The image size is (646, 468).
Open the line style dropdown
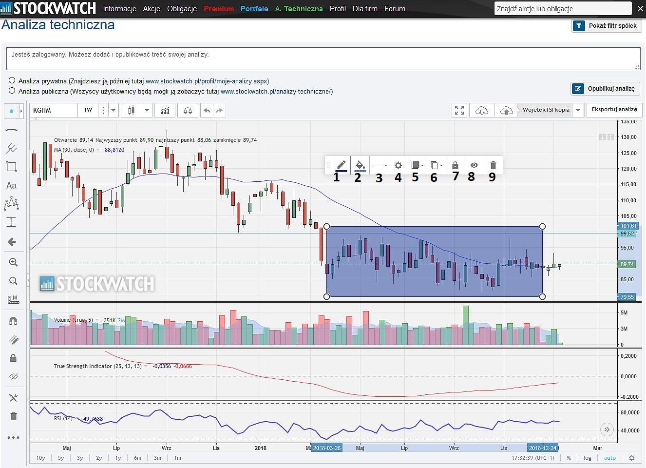point(380,165)
